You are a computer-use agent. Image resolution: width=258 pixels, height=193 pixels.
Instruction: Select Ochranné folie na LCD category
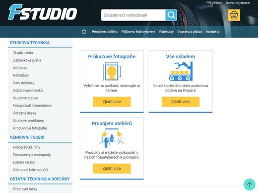(x=30, y=170)
